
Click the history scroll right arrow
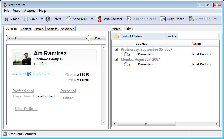coord(217,124)
